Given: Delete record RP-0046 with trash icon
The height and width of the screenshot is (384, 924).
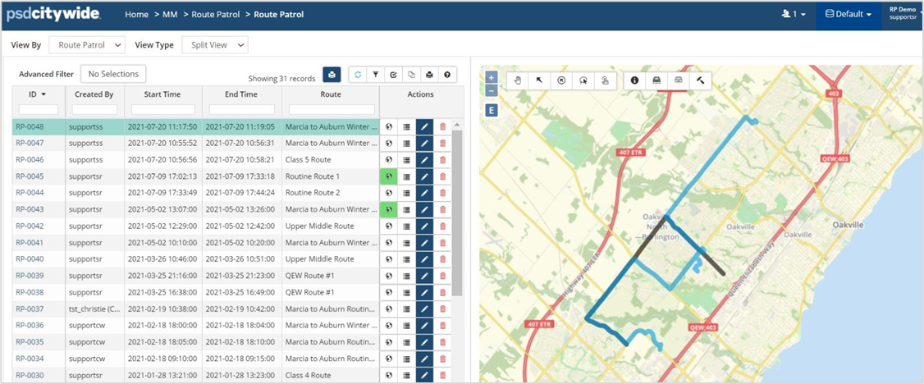Looking at the screenshot, I should pos(443,160).
